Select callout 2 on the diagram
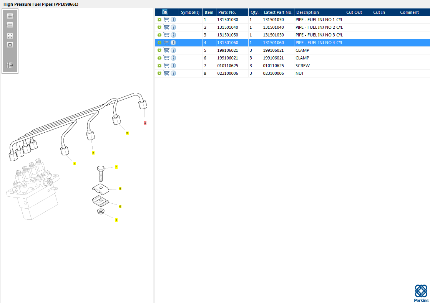 click(93, 153)
